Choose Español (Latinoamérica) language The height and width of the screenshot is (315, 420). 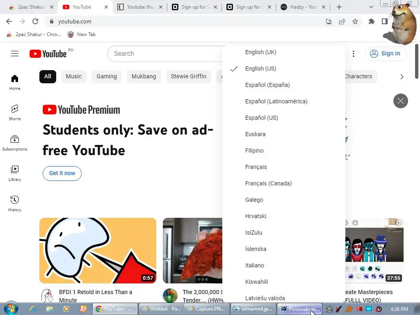tap(284, 101)
